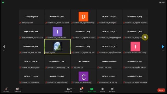Check the green encryption shield icon
This screenshot has width=167, height=94.
click(3, 2)
